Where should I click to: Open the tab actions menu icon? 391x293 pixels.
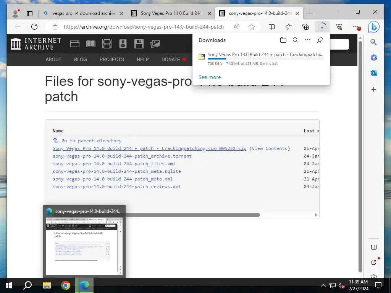30,13
